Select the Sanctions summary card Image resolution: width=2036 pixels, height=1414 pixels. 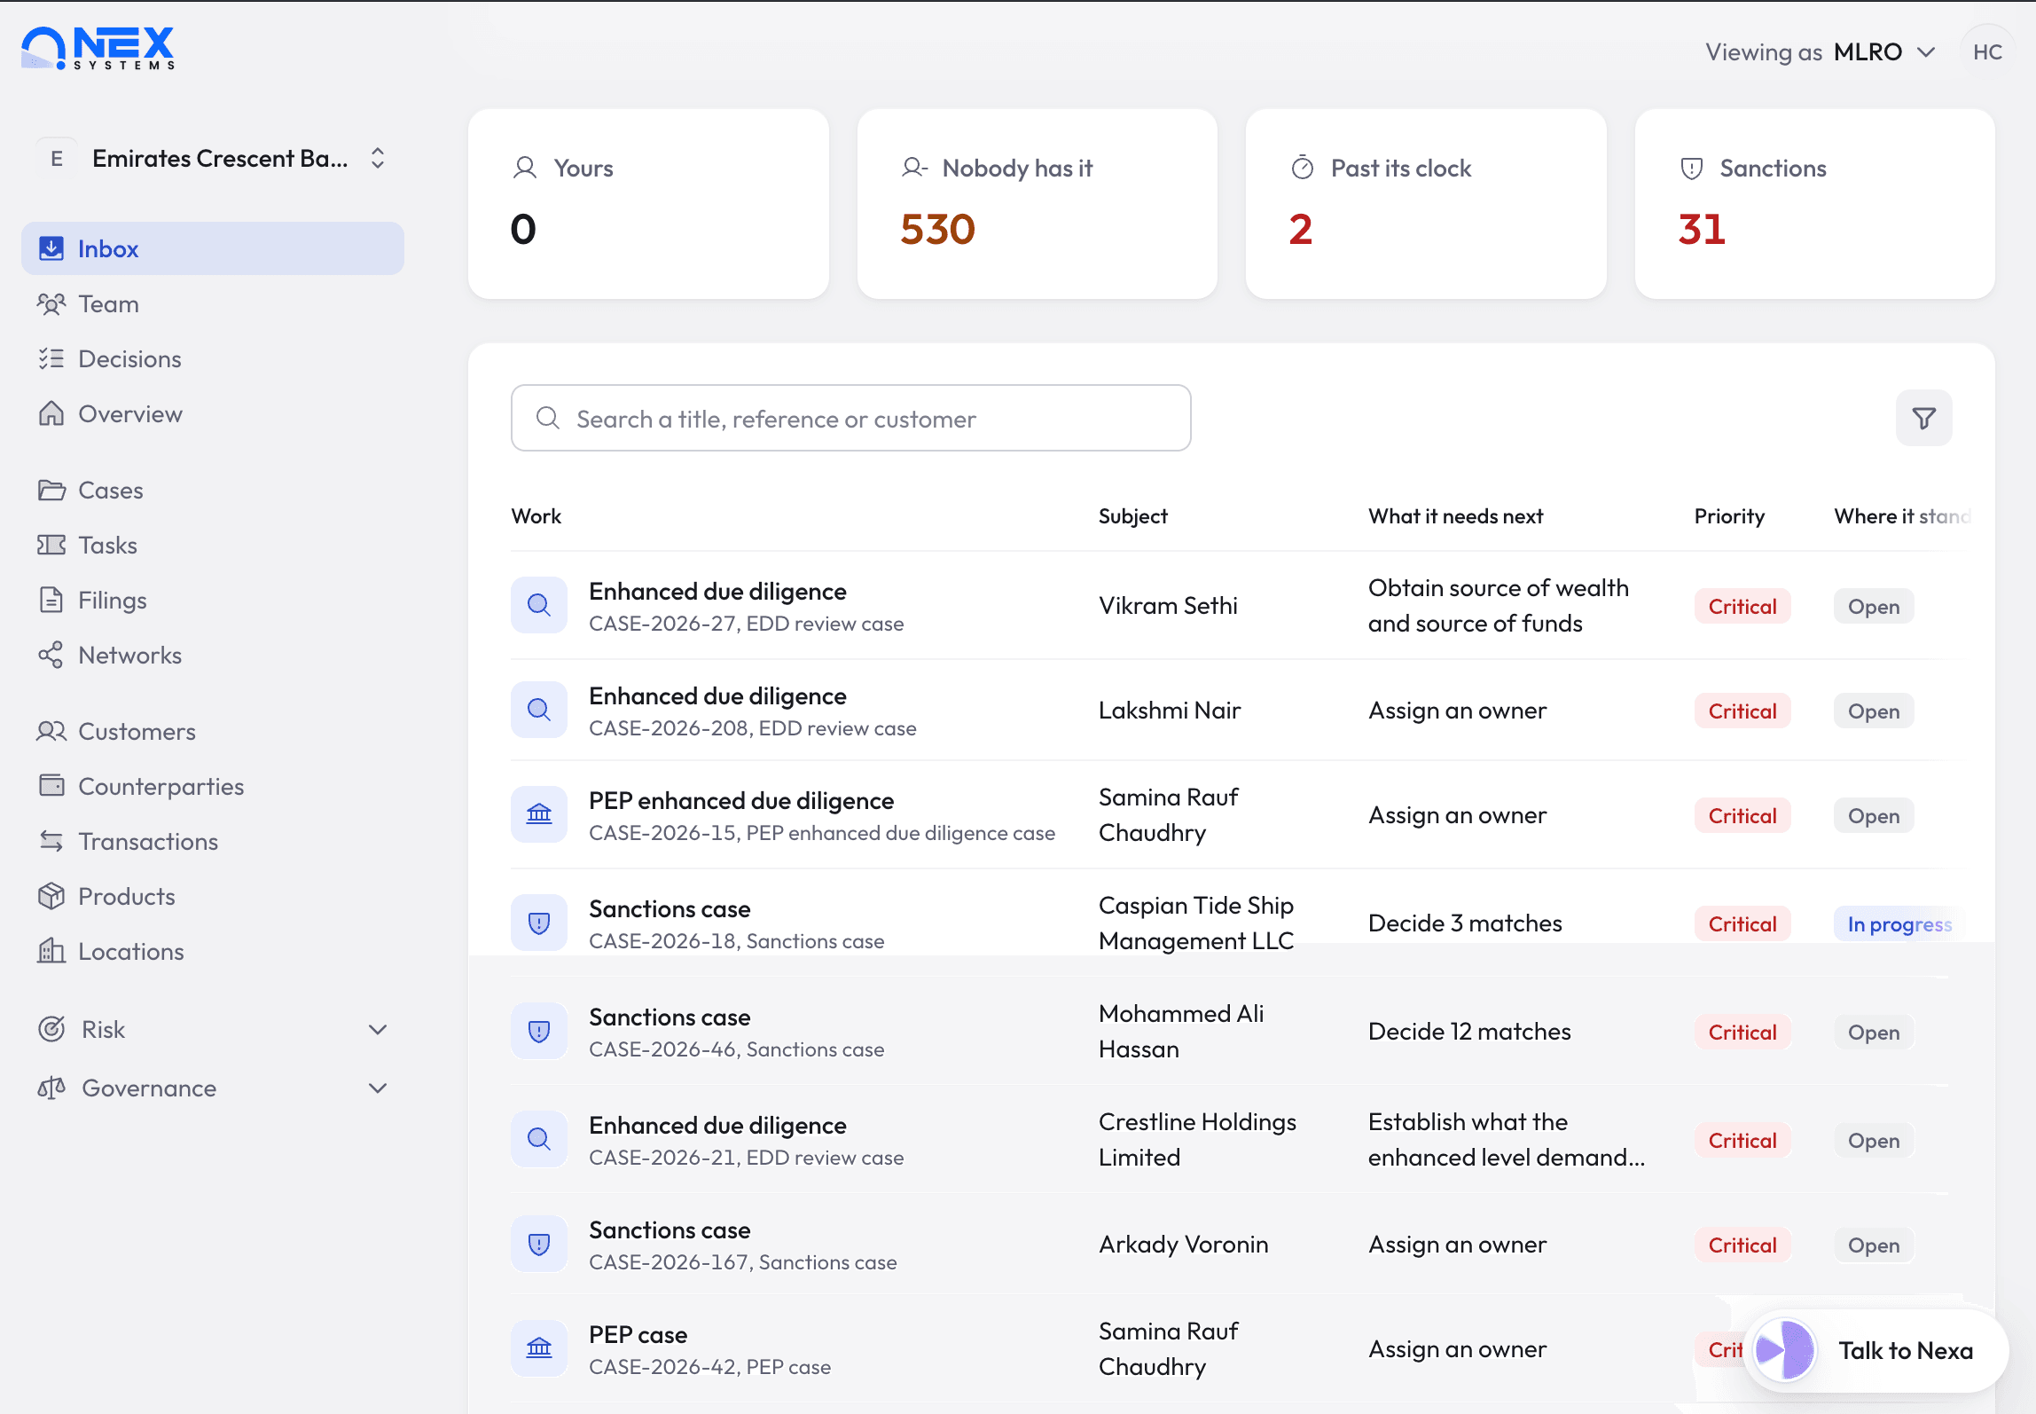1814,204
